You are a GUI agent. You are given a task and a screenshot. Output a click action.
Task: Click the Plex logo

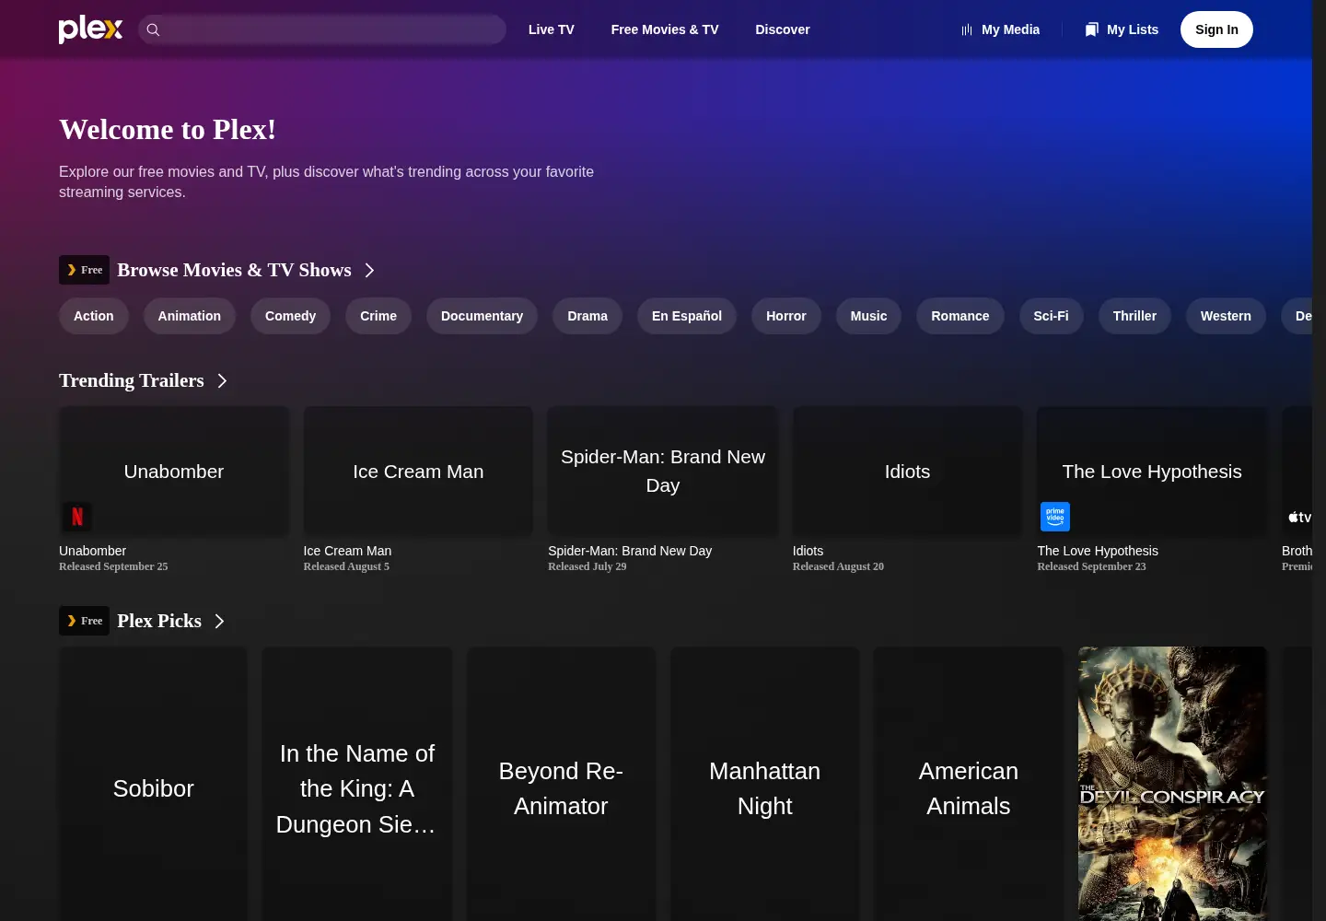(90, 29)
